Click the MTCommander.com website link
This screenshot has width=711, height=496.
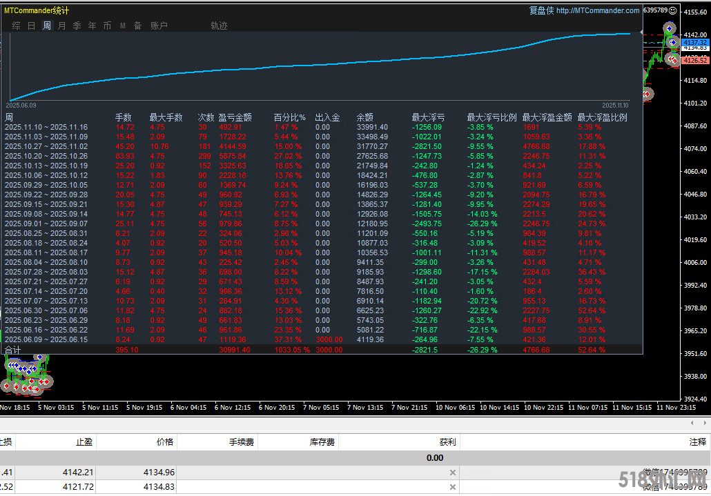pyautogui.click(x=598, y=10)
